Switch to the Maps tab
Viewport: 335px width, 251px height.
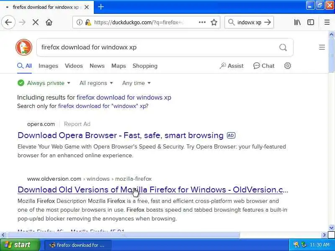[x=119, y=66]
